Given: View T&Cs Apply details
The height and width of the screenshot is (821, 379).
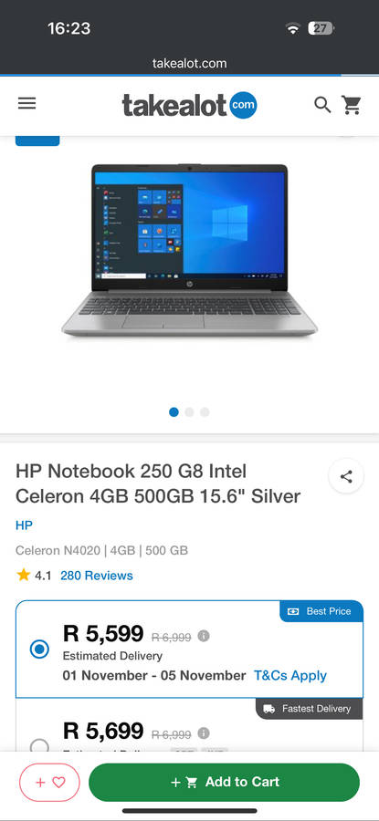Looking at the screenshot, I should (290, 675).
